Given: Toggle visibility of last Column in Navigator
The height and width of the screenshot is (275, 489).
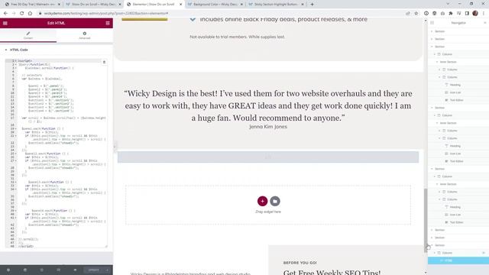Looking at the screenshot, I should coord(484,253).
